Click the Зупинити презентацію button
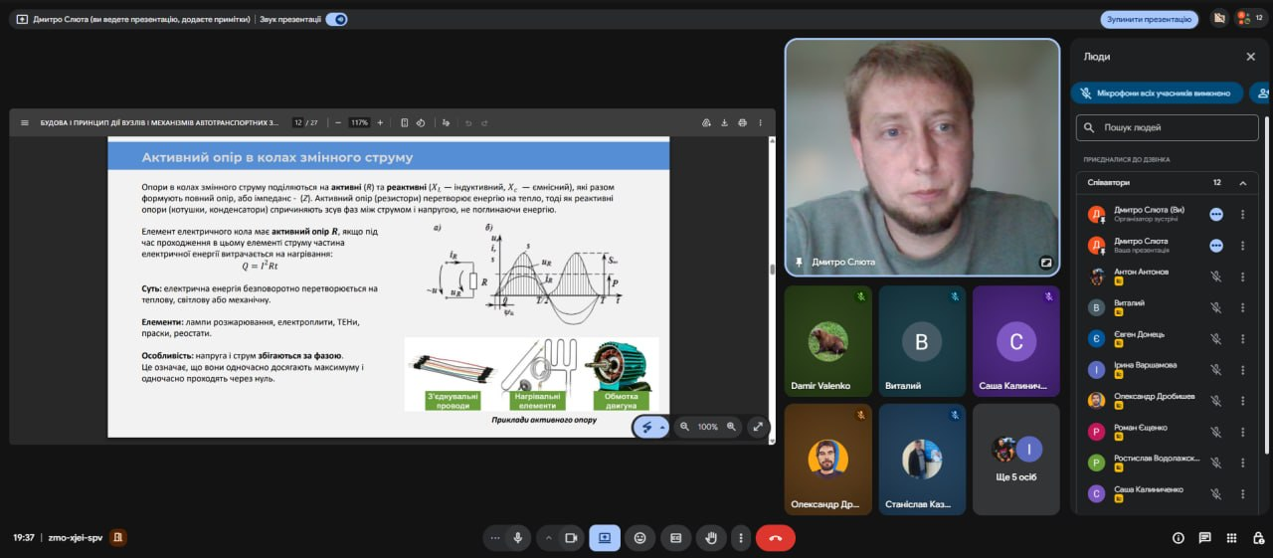The width and height of the screenshot is (1273, 558). pos(1149,19)
